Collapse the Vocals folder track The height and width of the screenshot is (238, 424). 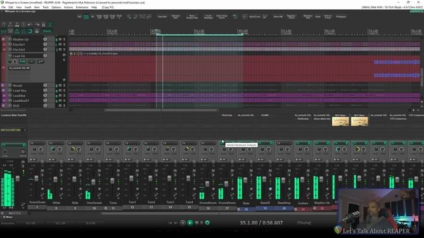[x=3, y=85]
